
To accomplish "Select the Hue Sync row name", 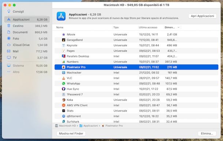I will pos(73,89).
